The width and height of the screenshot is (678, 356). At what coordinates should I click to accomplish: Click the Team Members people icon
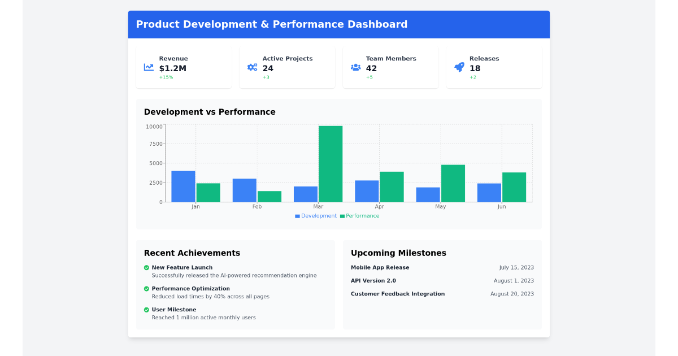355,67
